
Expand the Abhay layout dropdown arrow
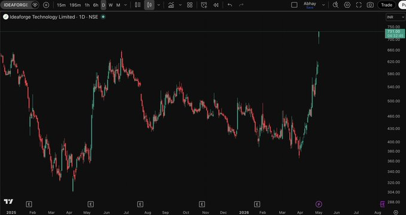click(323, 5)
